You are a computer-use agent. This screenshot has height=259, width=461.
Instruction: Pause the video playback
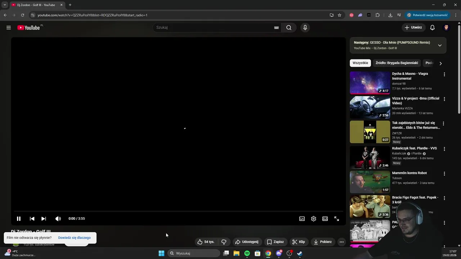click(x=19, y=219)
